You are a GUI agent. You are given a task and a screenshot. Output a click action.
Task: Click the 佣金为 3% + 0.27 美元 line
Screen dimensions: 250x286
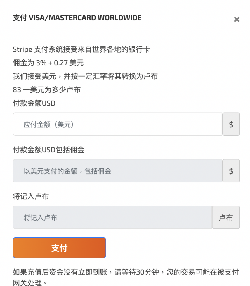point(48,63)
